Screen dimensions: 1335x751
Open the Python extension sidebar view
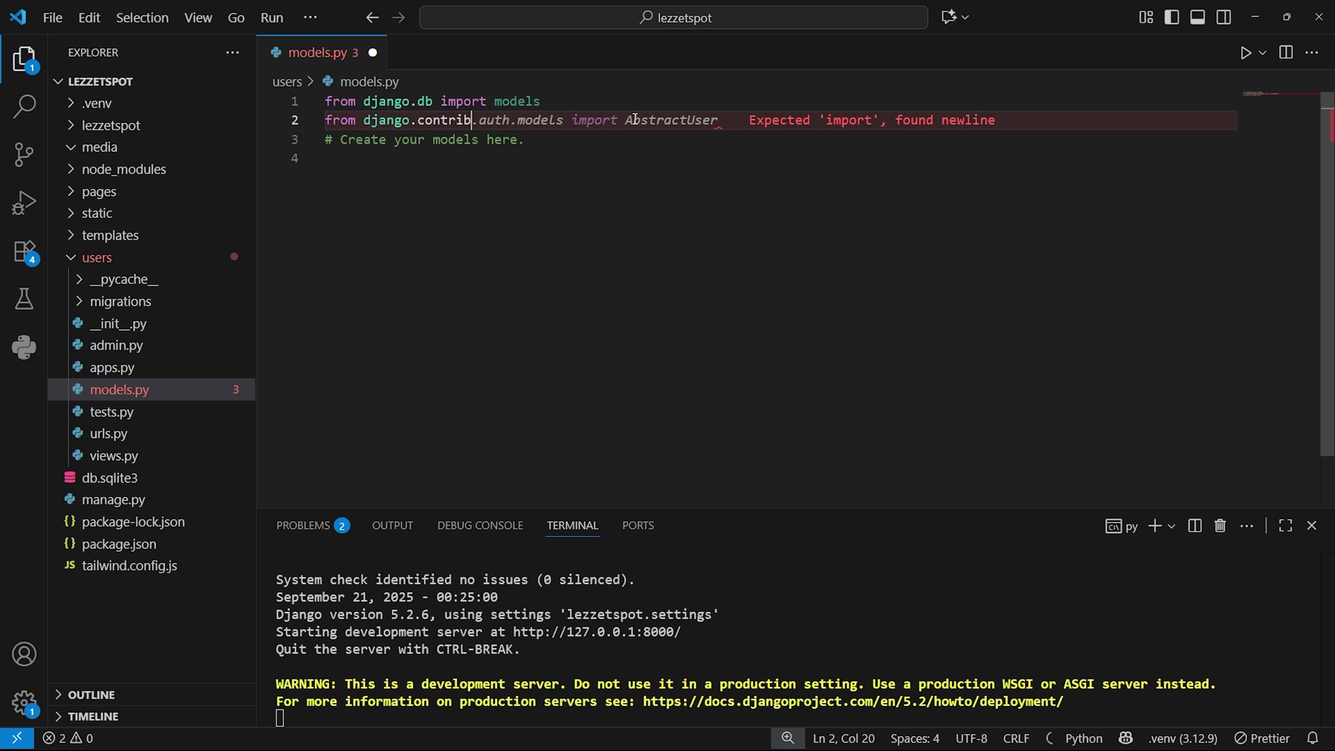coord(24,347)
